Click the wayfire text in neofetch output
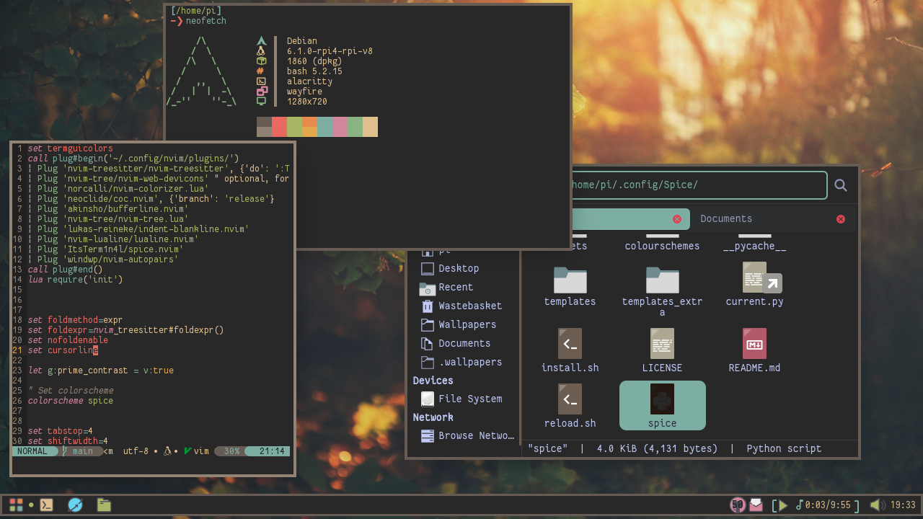The image size is (923, 519). pos(304,92)
